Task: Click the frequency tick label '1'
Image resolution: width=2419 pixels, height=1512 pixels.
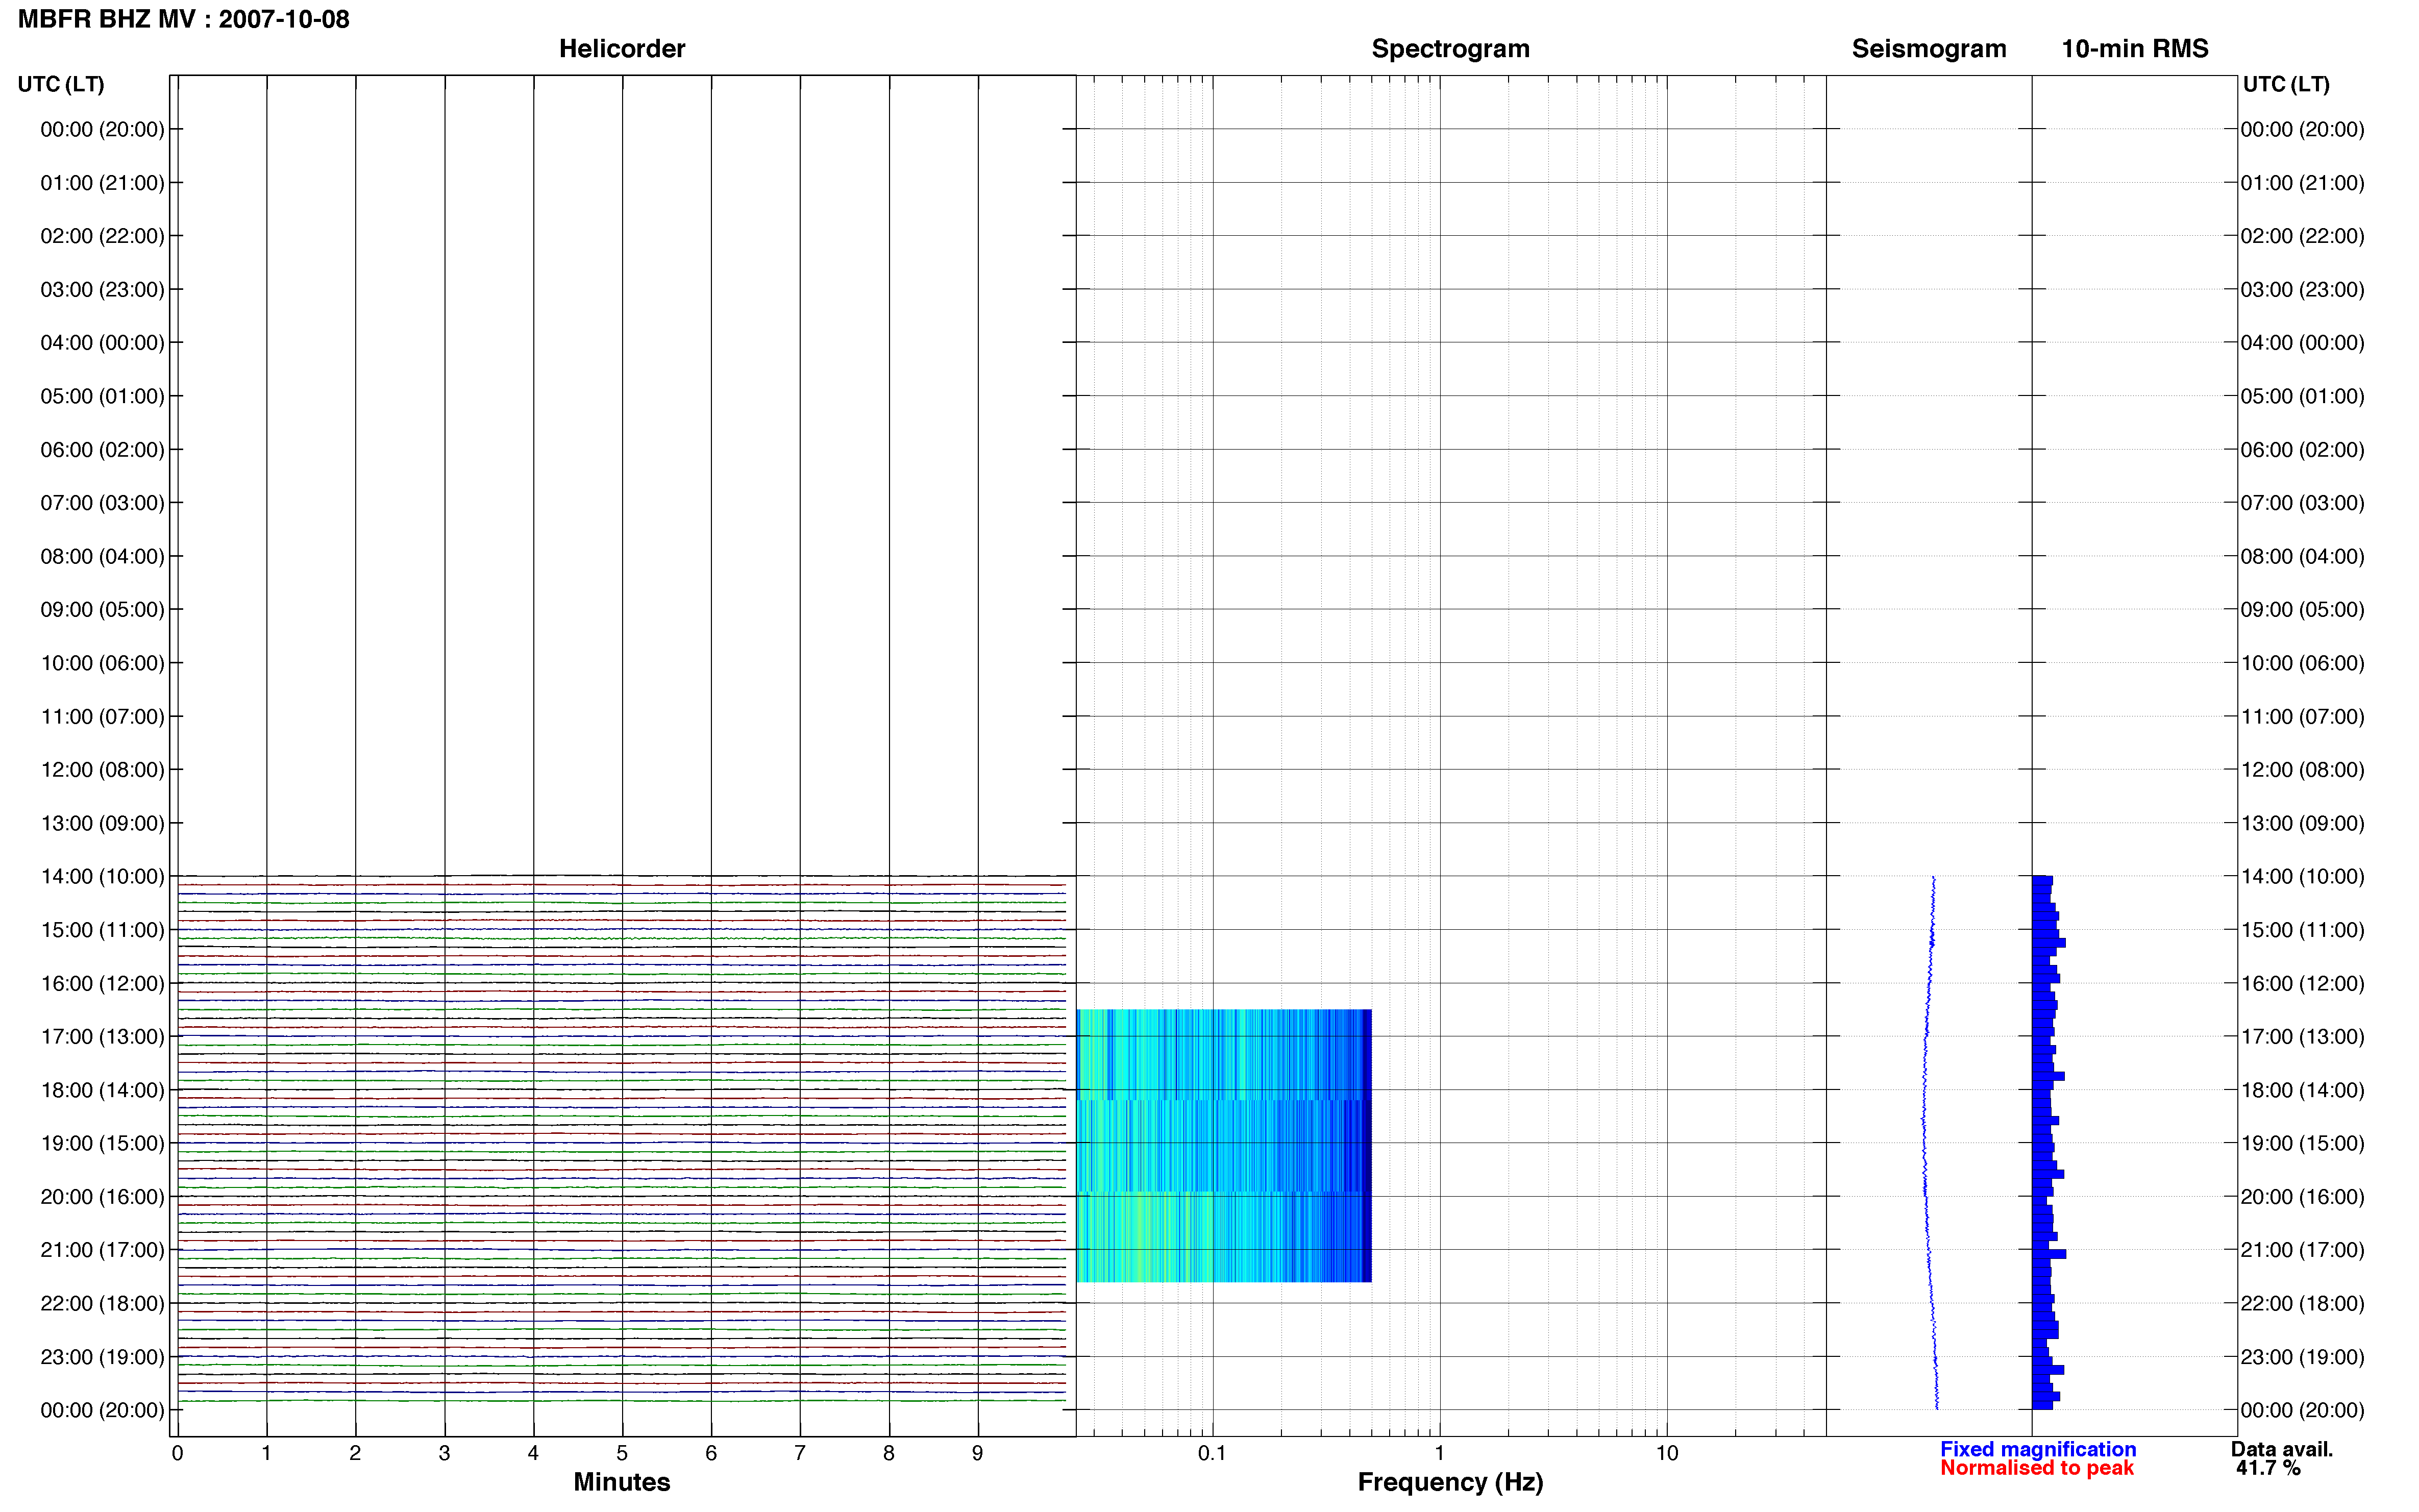Action: tap(1439, 1453)
